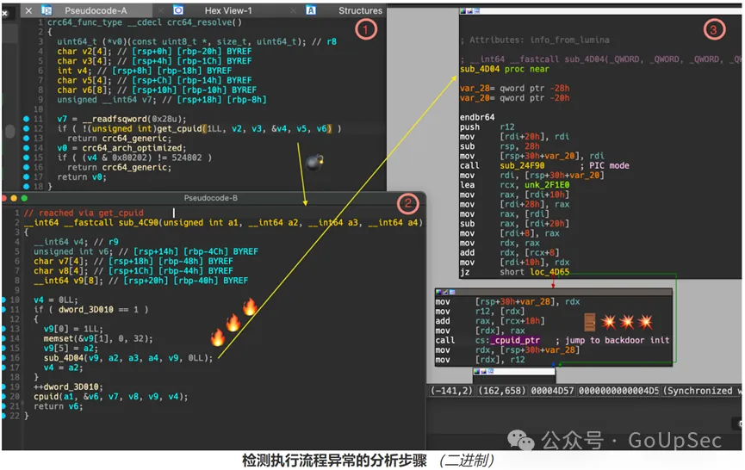Toggle breakpoint dot on line 16 of Pseudocode-B

5,358
